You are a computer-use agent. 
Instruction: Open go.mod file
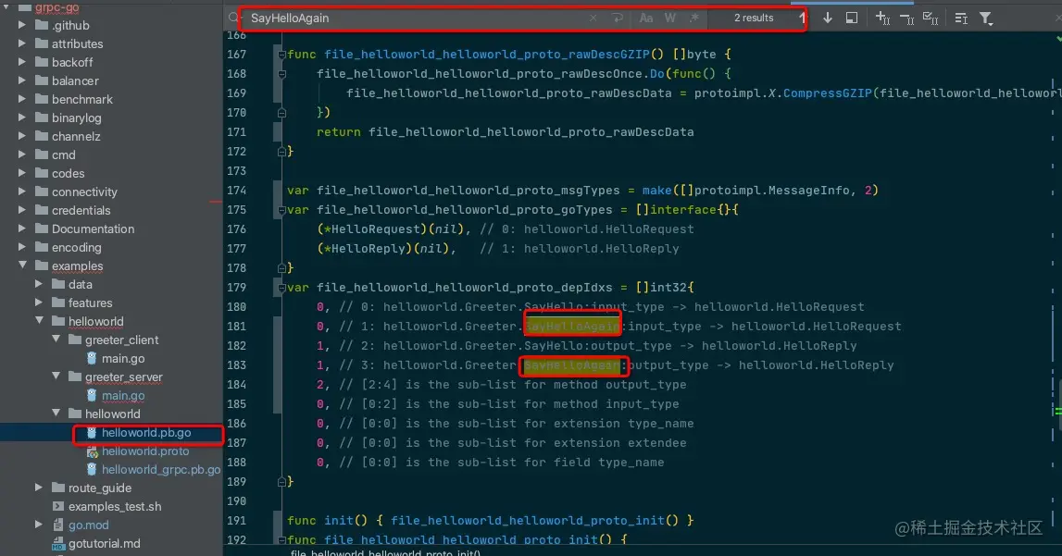pos(88,525)
